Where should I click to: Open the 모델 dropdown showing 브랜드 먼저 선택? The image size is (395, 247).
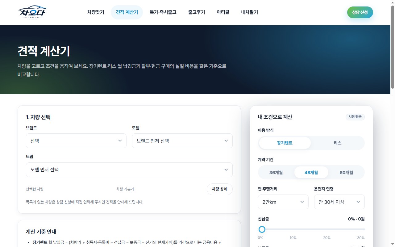182,141
